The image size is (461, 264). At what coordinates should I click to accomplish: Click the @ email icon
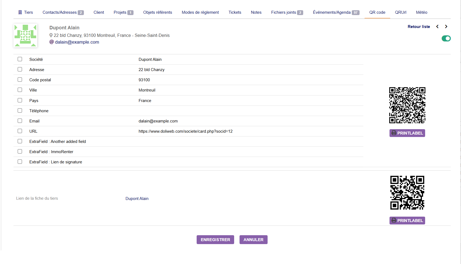52,42
